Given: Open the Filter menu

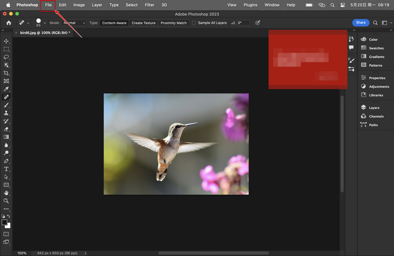Looking at the screenshot, I should click(x=150, y=5).
